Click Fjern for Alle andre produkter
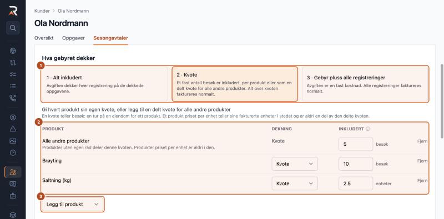 click(422, 141)
